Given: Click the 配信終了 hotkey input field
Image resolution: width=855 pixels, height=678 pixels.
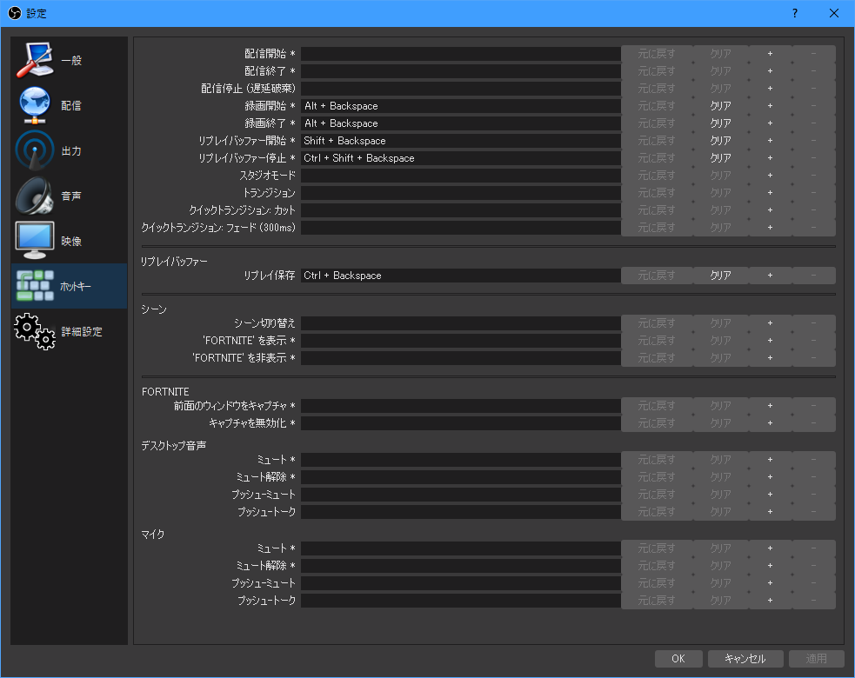Looking at the screenshot, I should click(461, 71).
